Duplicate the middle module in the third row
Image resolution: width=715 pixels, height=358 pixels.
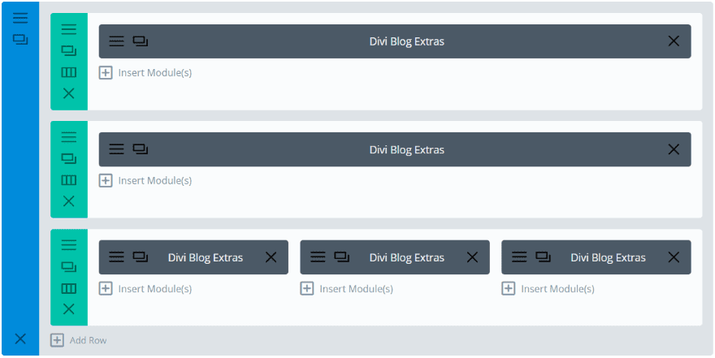[x=342, y=257]
